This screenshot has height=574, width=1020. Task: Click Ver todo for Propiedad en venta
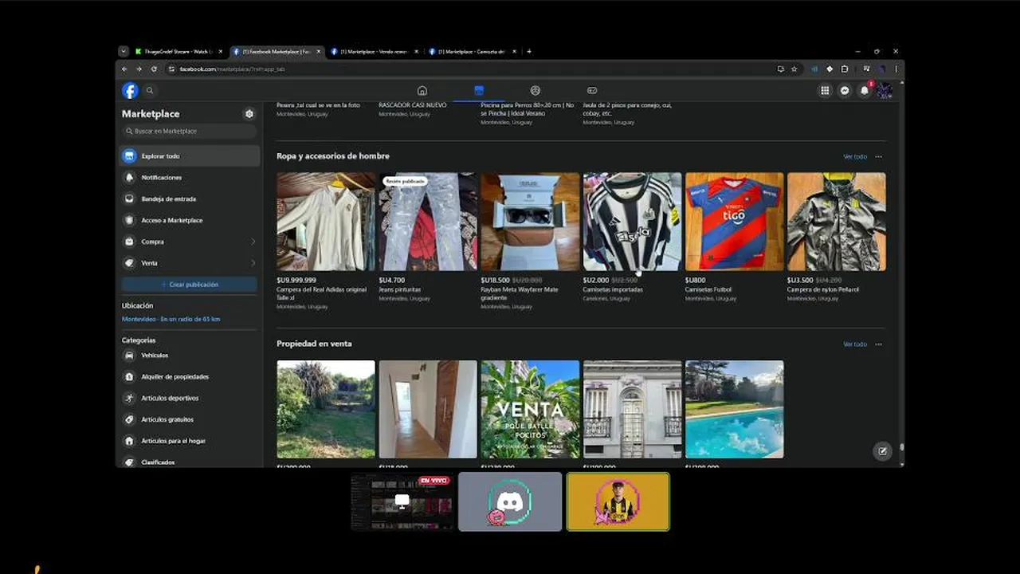pos(855,344)
